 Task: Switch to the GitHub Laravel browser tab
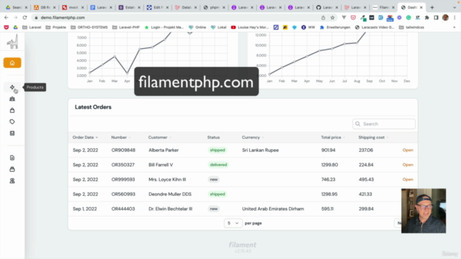pos(326,7)
